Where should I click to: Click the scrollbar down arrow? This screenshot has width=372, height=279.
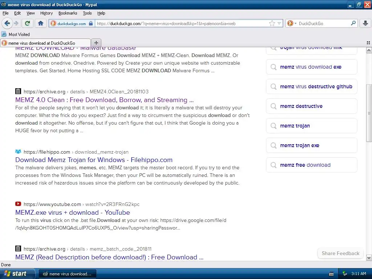(369, 258)
